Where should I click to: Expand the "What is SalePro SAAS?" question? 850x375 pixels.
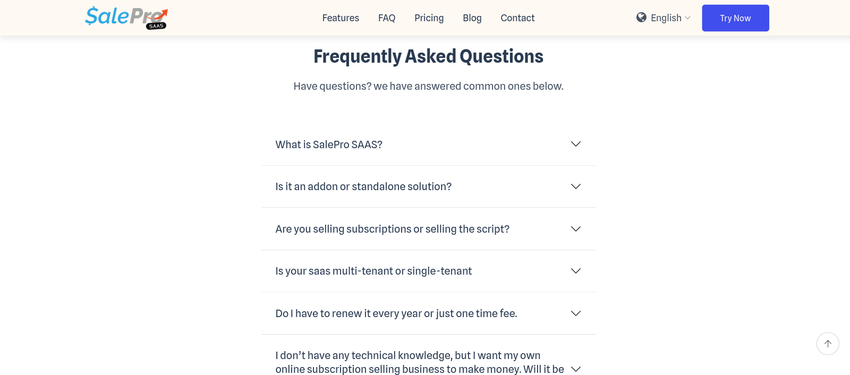coord(329,144)
